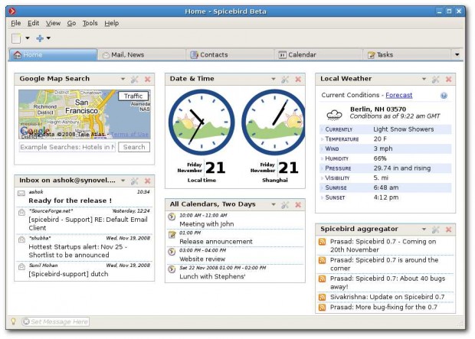Click the blue plus add toolbar icon
The width and height of the screenshot is (475, 339).
tap(40, 38)
